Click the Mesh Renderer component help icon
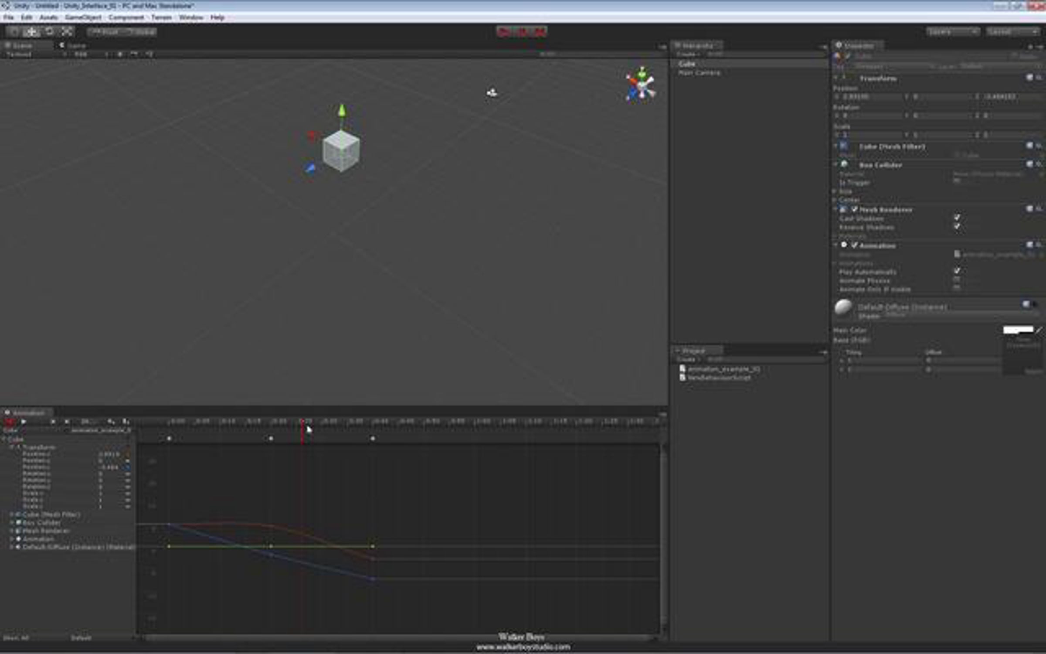 [x=1029, y=209]
